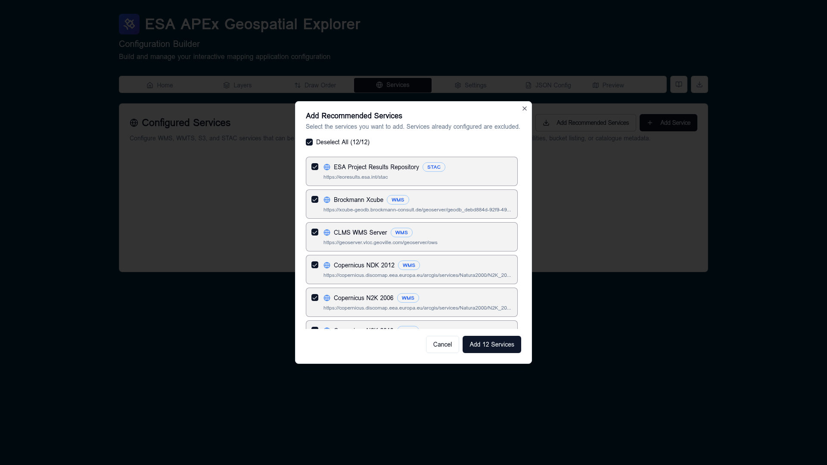Click the geoserver.vlcc.geoville.com URL text
The image size is (827, 465).
pos(380,242)
